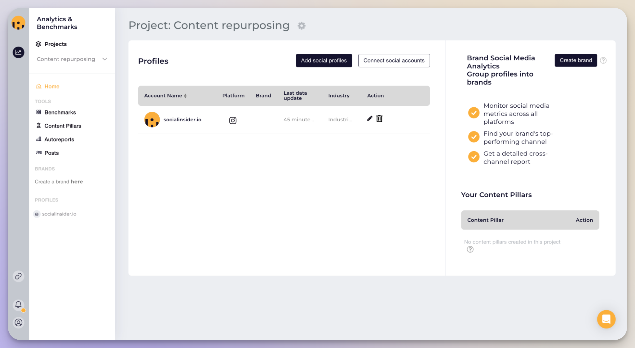Viewport: 635px width, 348px height.
Task: Open user account profile icon
Action: (18, 323)
